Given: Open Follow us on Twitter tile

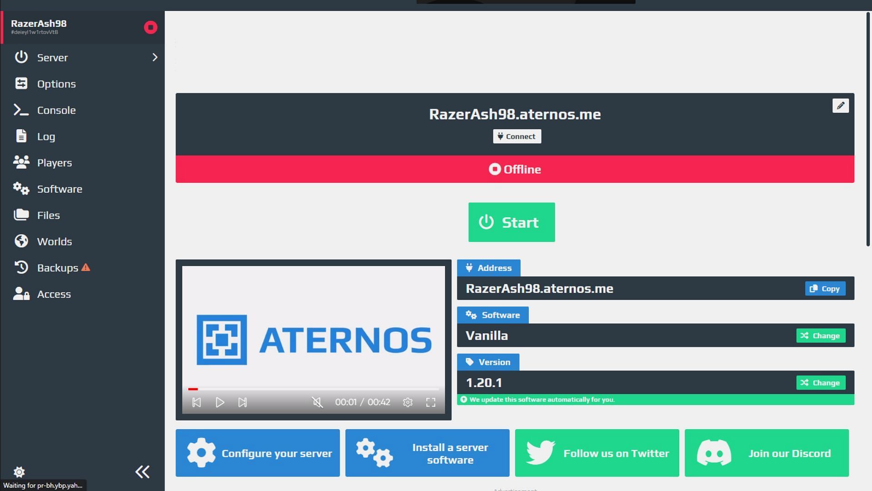Looking at the screenshot, I should point(597,453).
